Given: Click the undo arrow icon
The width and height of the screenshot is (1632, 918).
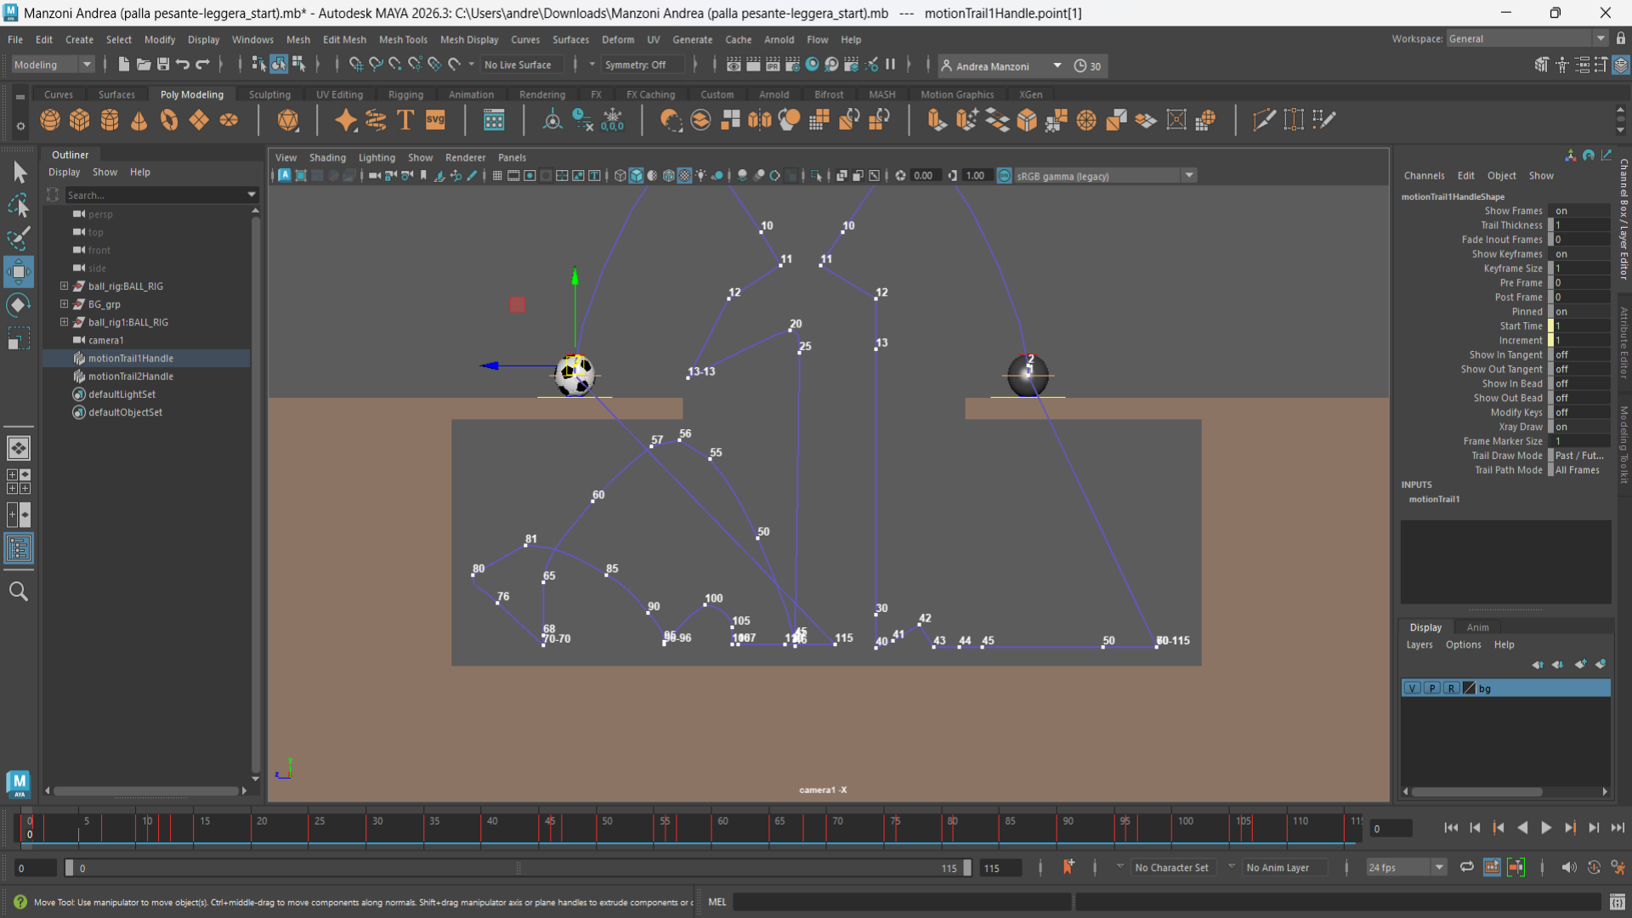Looking at the screenshot, I should click(183, 65).
